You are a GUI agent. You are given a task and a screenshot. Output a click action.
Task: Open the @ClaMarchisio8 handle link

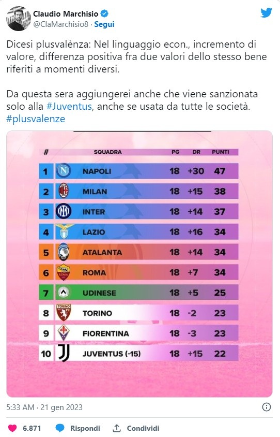[x=60, y=24]
